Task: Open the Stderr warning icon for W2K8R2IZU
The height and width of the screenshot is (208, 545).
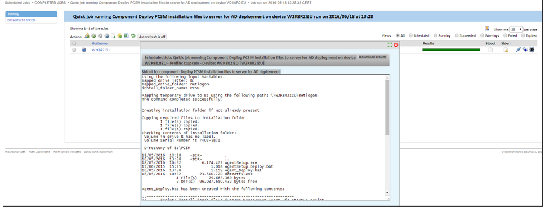Action: click(x=506, y=50)
